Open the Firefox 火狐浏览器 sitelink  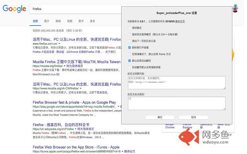[x=43, y=52]
